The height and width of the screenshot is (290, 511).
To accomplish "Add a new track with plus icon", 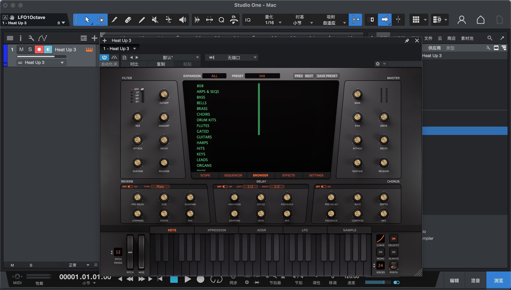I will click(94, 38).
